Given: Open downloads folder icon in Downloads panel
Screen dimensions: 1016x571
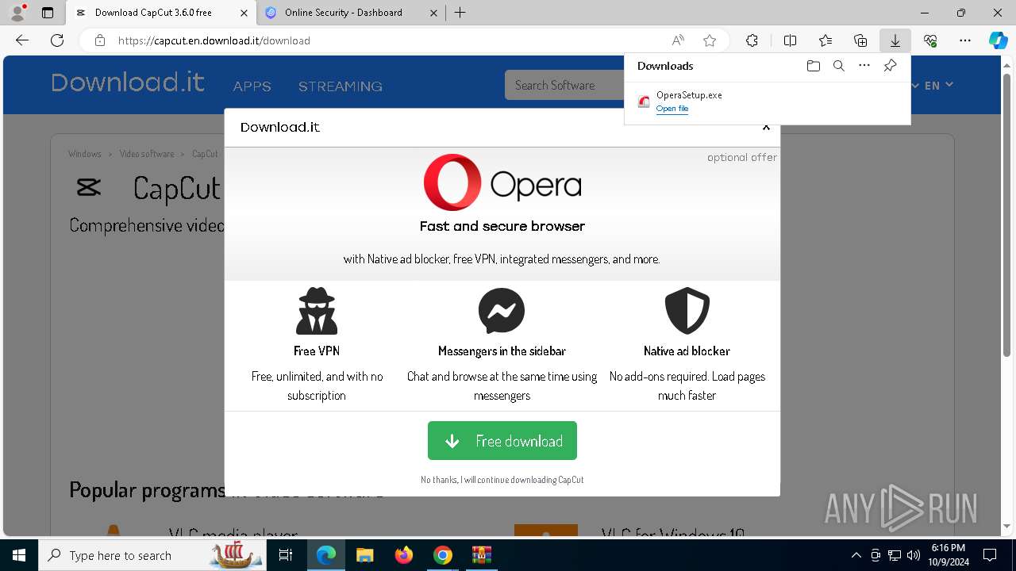Looking at the screenshot, I should tap(813, 66).
